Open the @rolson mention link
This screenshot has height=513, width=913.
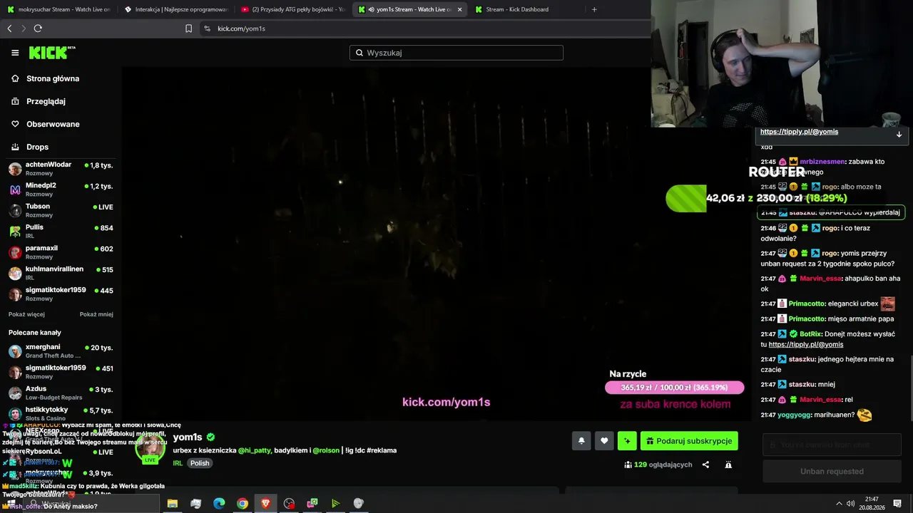point(326,450)
